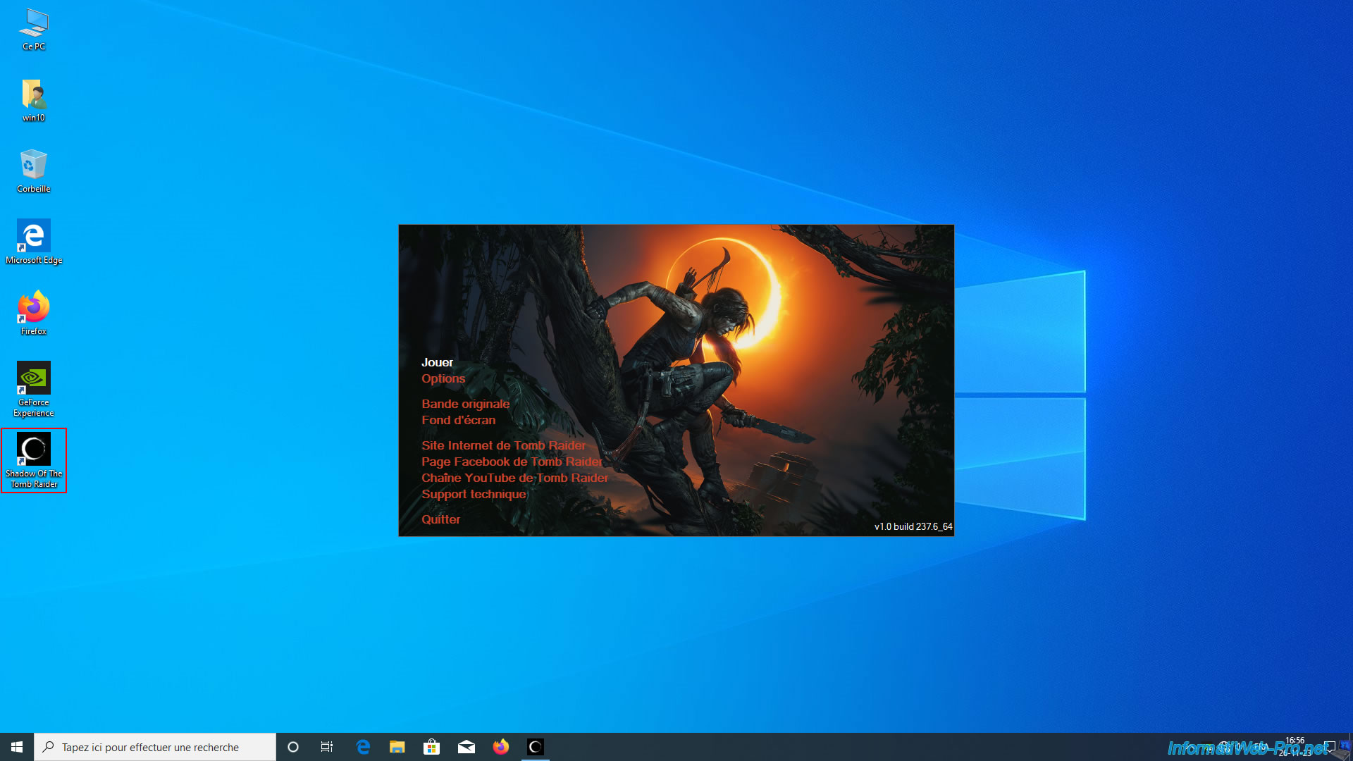Click Support technique in the launcher
The width and height of the screenshot is (1353, 761).
tap(474, 494)
